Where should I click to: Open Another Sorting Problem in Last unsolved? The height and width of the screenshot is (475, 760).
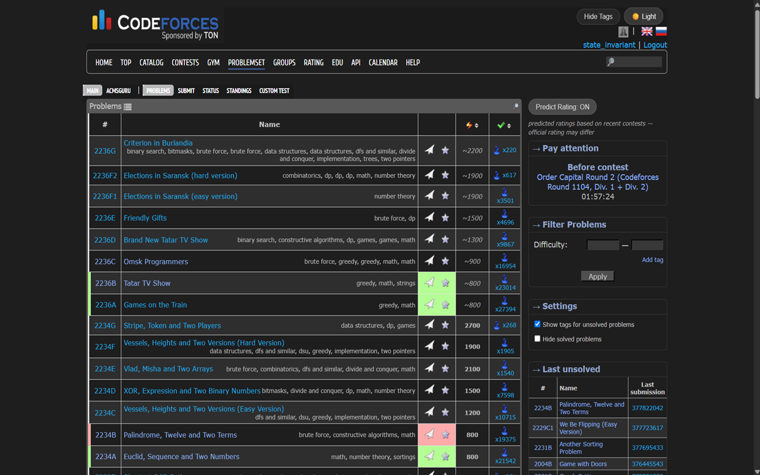(x=581, y=448)
